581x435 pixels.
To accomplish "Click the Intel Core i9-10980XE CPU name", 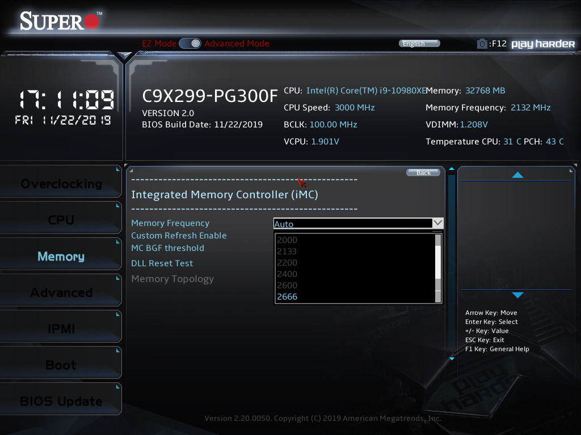I will 366,91.
